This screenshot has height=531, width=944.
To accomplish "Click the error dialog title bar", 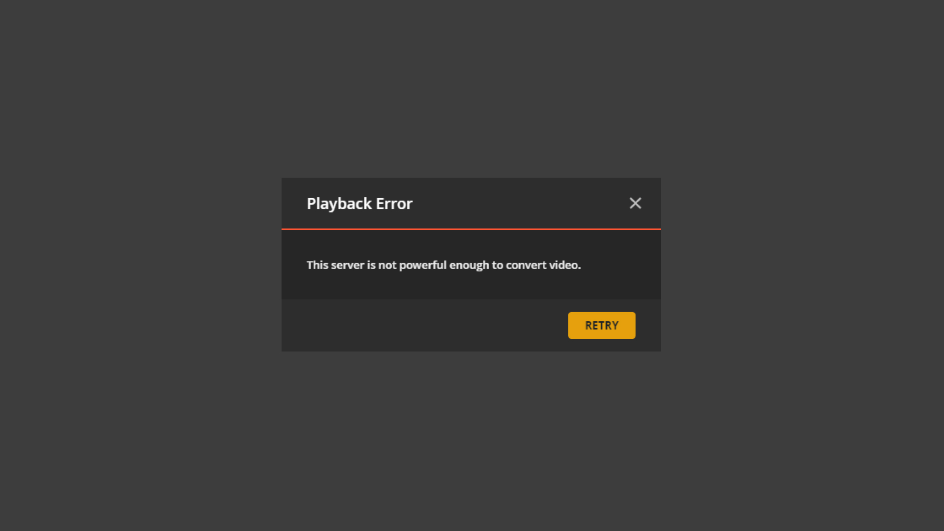I will pos(471,203).
